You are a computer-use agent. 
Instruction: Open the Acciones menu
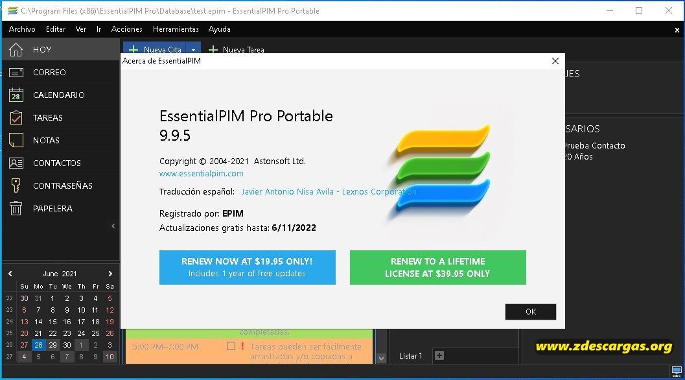(x=126, y=29)
